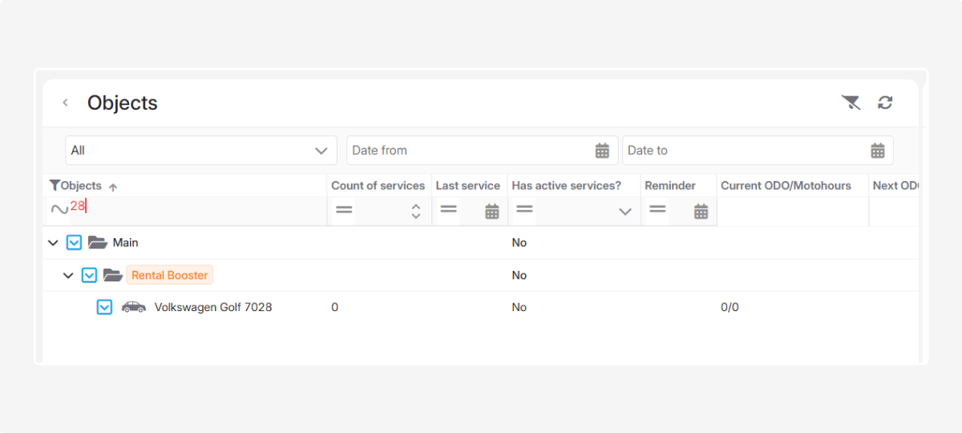Click the equals operator in Count of services
The height and width of the screenshot is (433, 962).
(344, 210)
